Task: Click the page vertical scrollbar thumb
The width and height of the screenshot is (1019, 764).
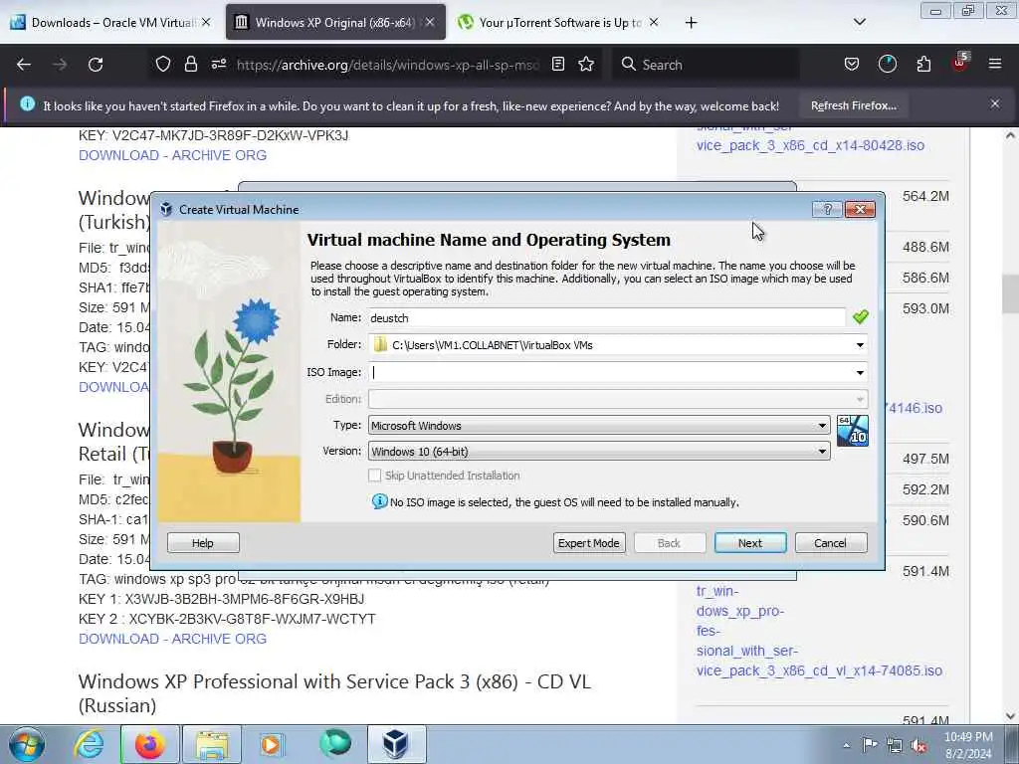Action: 1010,293
